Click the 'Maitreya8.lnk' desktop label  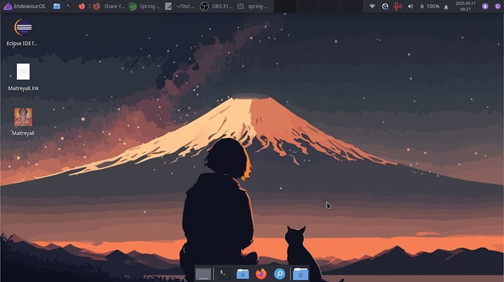pyautogui.click(x=23, y=88)
